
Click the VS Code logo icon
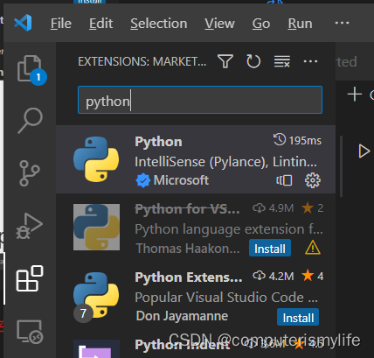[23, 23]
